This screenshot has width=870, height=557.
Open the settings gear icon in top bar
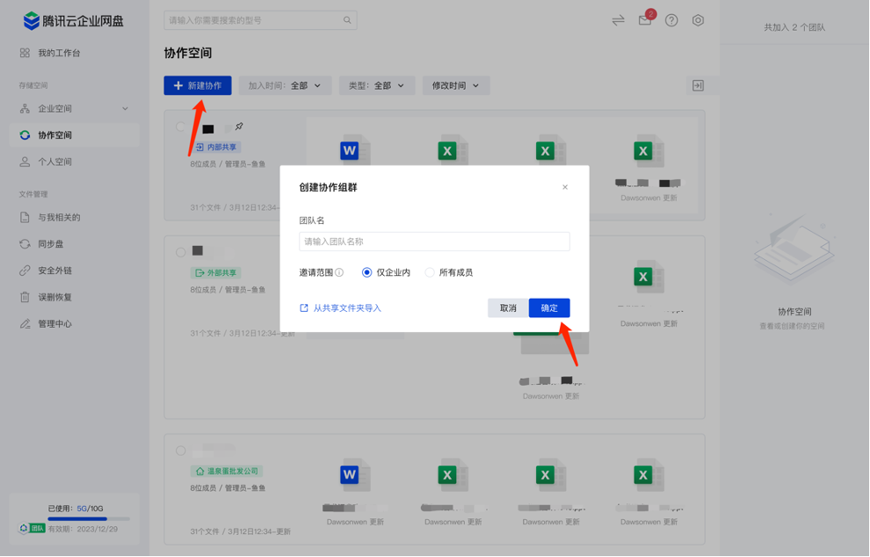click(698, 19)
